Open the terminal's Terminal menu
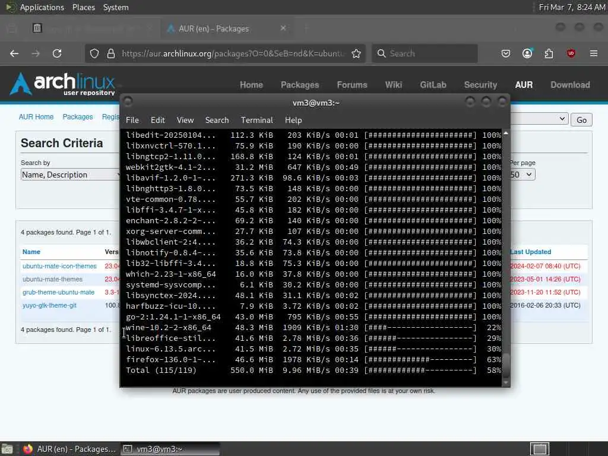608x456 pixels. coord(256,120)
